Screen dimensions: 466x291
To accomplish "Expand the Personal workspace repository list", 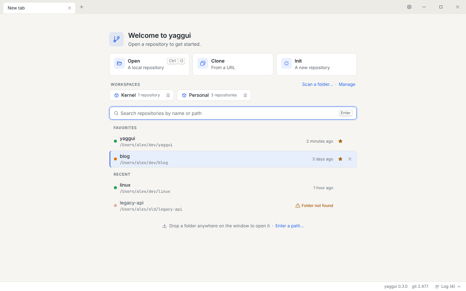I will point(245,95).
